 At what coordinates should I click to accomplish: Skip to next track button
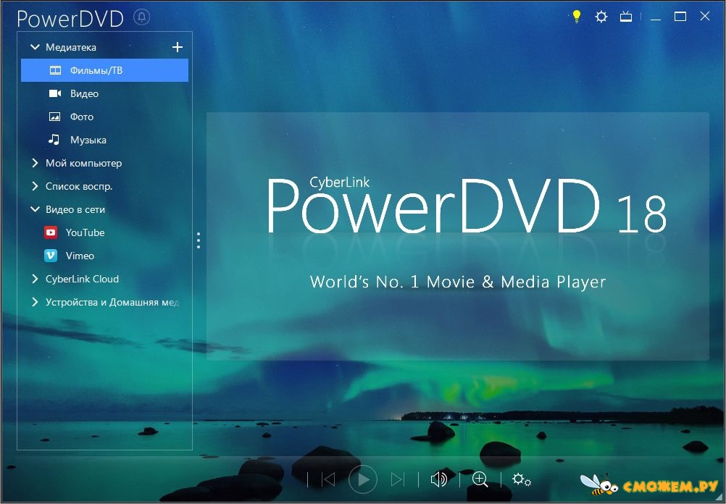coord(397,479)
